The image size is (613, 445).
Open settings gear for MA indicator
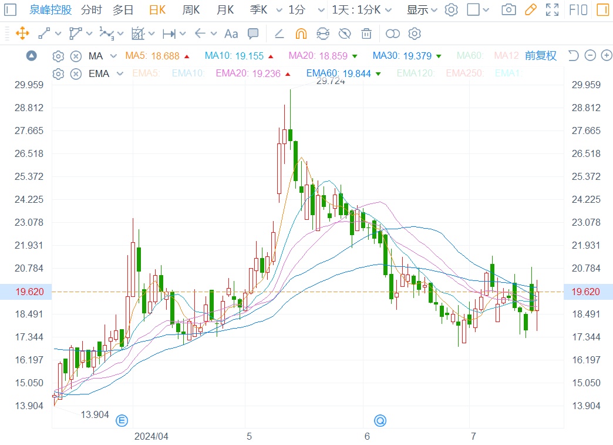[x=58, y=56]
